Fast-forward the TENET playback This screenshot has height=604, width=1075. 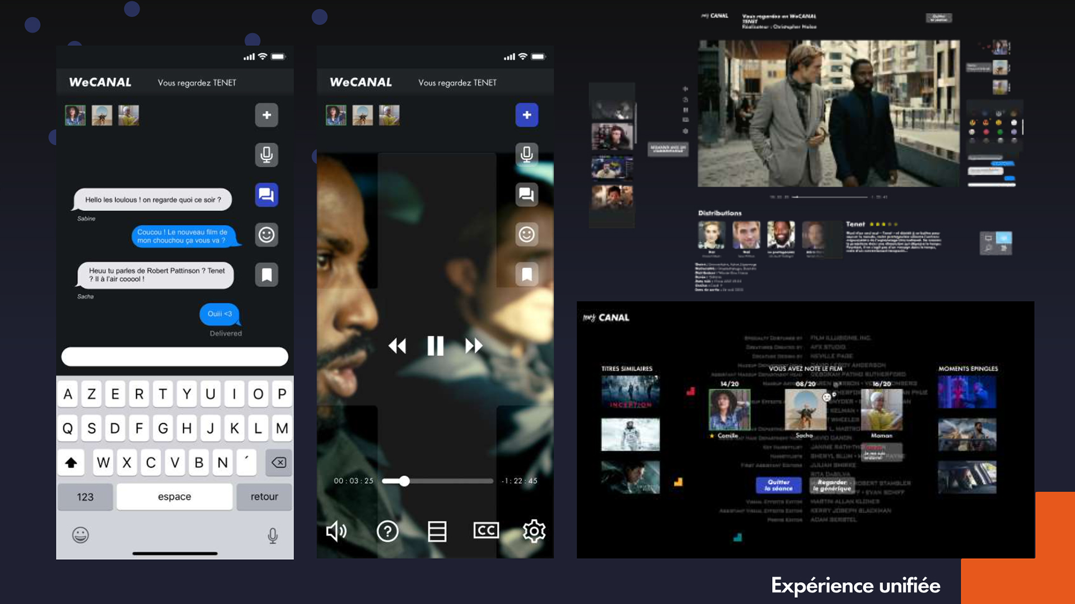click(x=474, y=346)
